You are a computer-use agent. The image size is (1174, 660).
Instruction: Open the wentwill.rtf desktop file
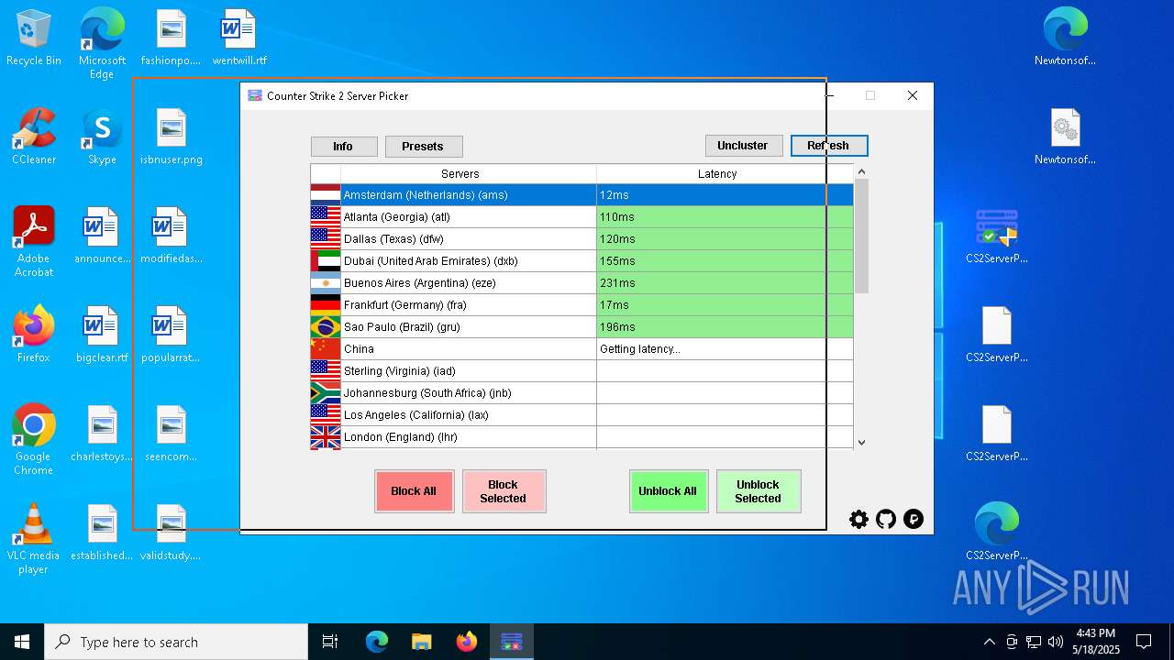tap(239, 38)
